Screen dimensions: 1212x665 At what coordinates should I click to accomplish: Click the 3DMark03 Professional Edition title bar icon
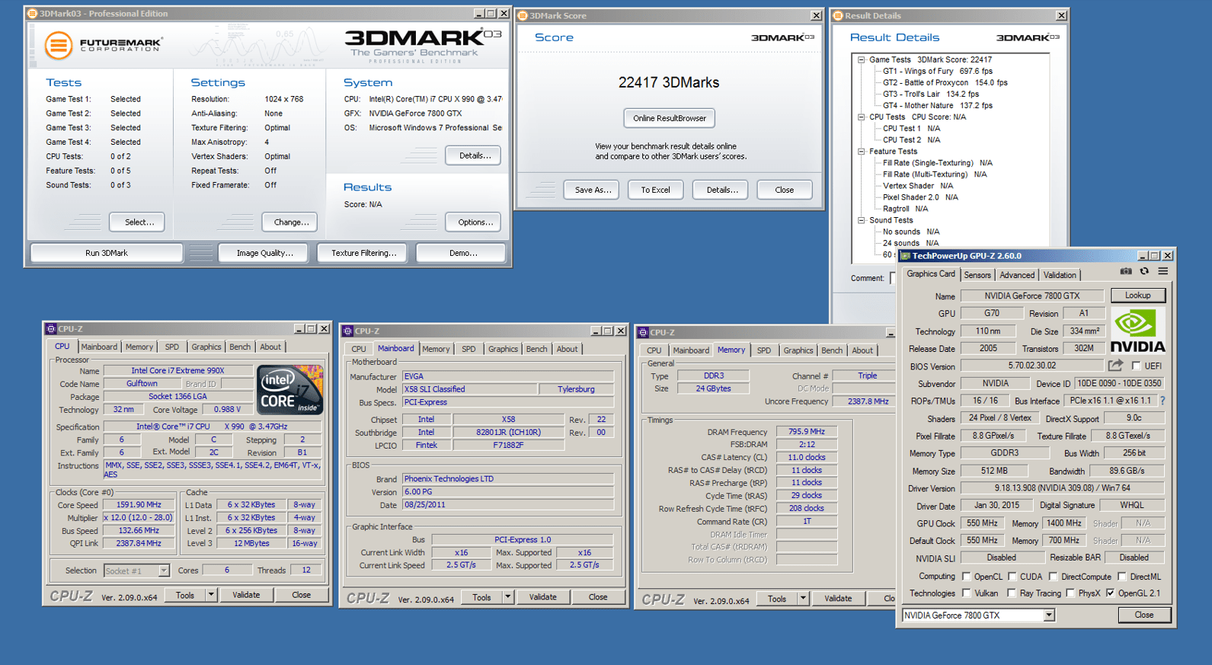[32, 14]
